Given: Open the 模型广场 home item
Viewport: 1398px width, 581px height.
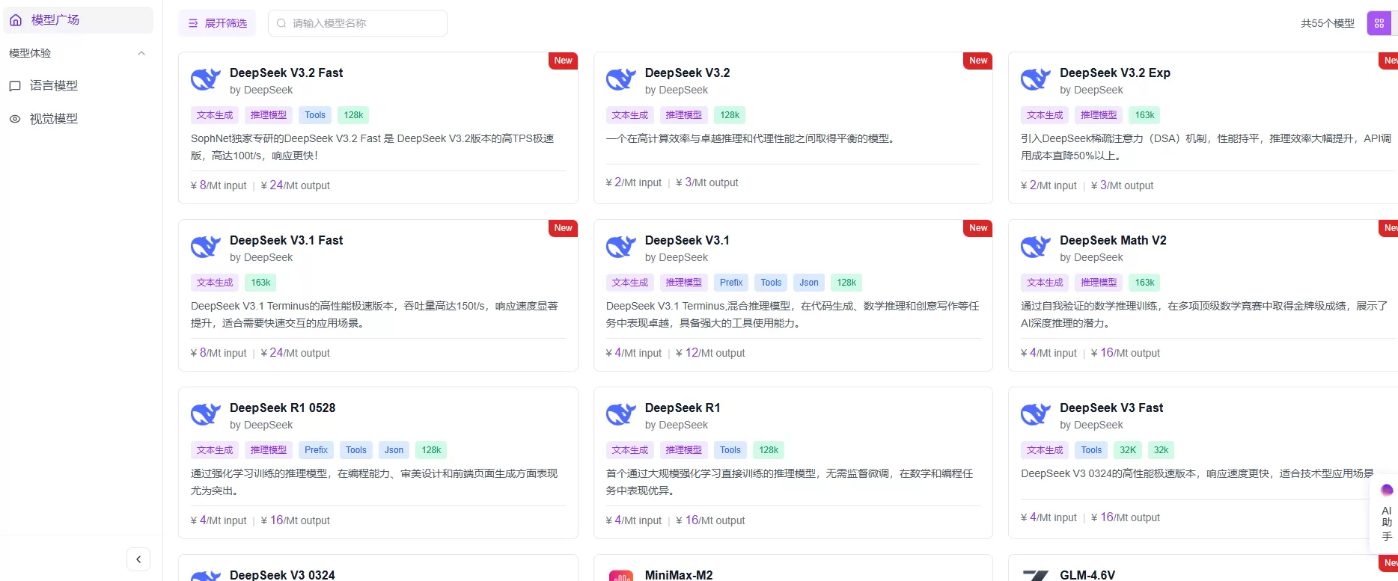Looking at the screenshot, I should [x=78, y=20].
